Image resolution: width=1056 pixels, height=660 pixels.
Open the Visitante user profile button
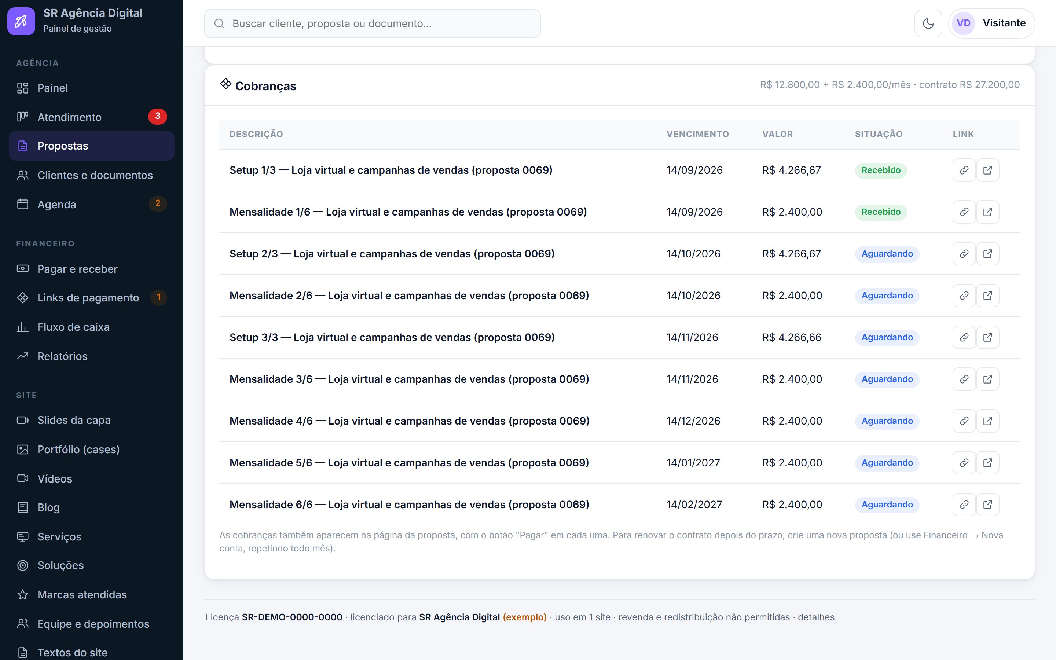(x=991, y=23)
